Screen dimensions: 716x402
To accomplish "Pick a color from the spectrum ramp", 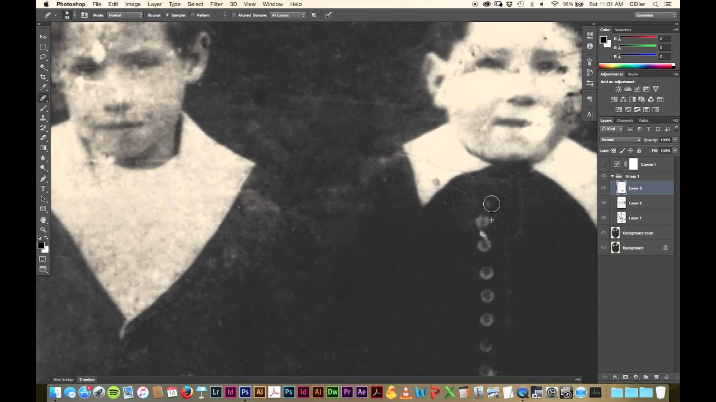I will (639, 66).
